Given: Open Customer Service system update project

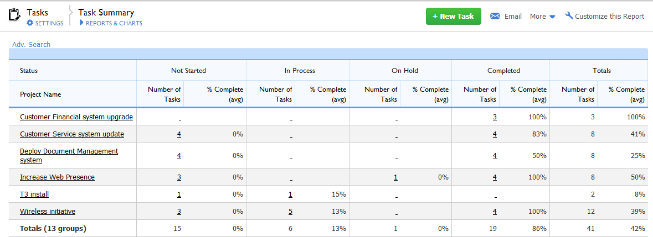Looking at the screenshot, I should (x=71, y=134).
